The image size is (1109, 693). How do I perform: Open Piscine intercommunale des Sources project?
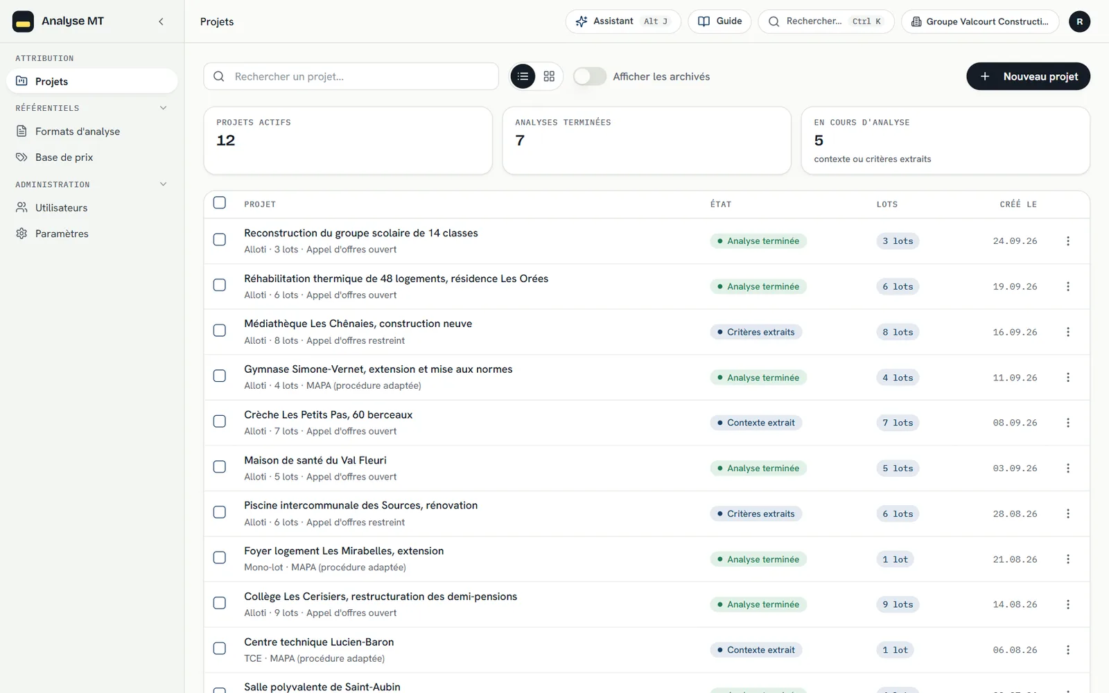360,505
